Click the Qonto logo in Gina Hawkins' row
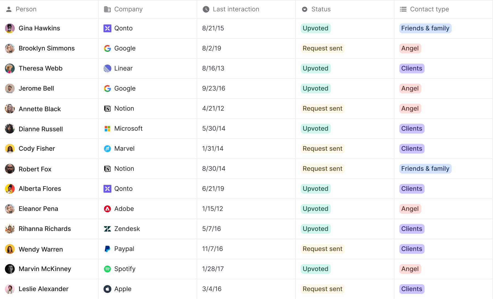Screen dimensions: 493x299 pyautogui.click(x=107, y=28)
